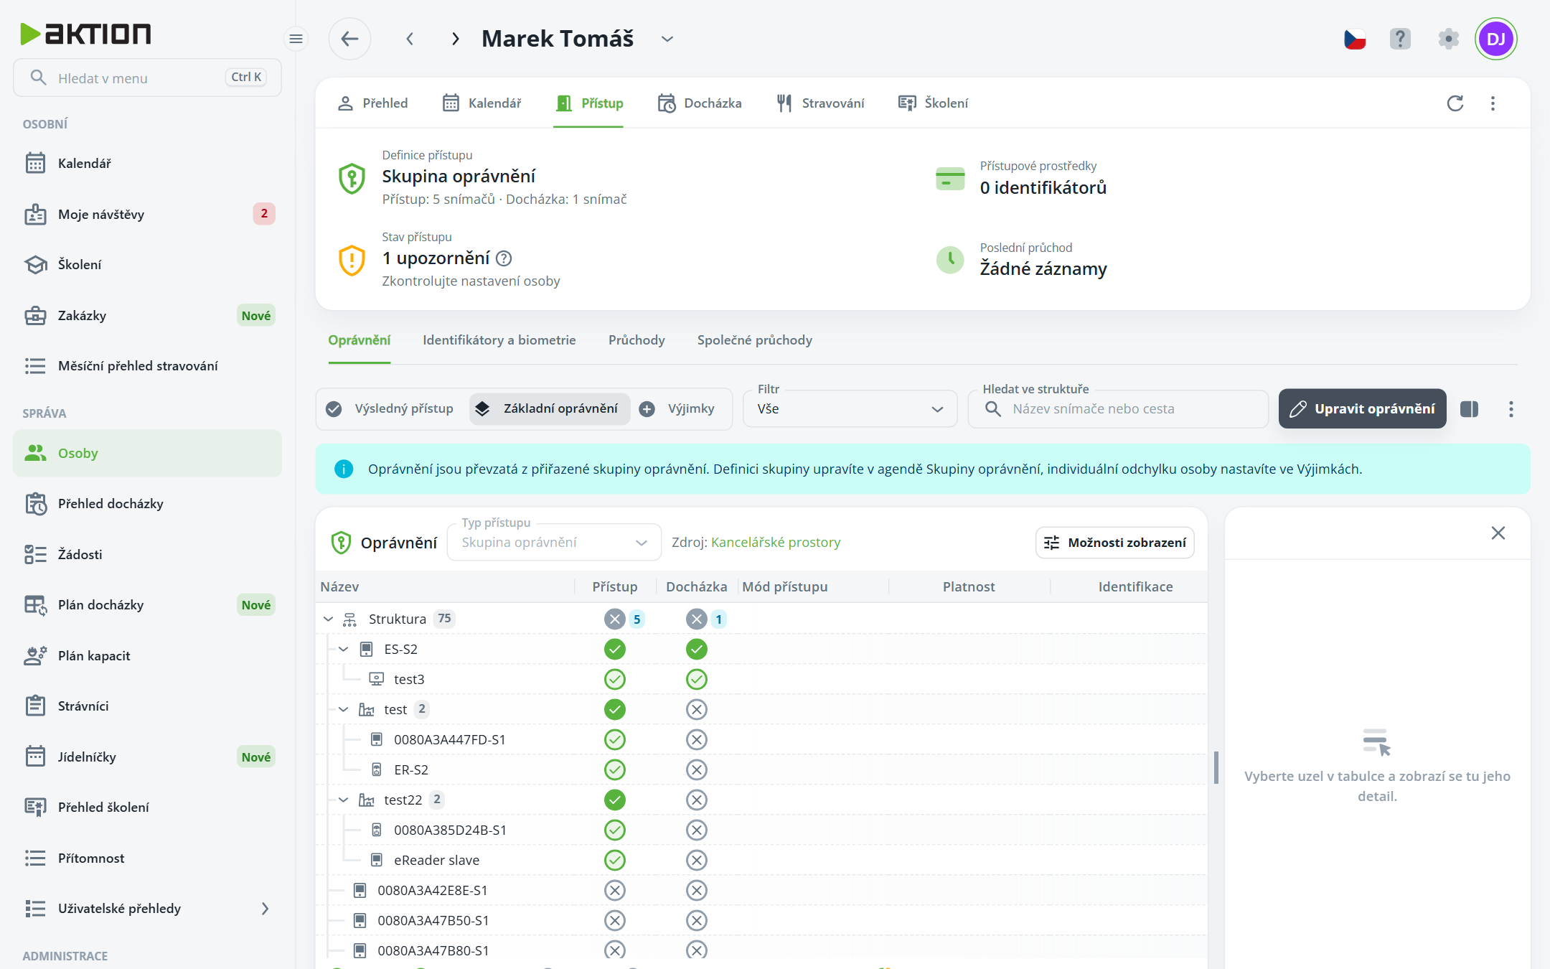The image size is (1550, 969).
Task: Go to the previous person with the left chevron
Action: coord(410,39)
